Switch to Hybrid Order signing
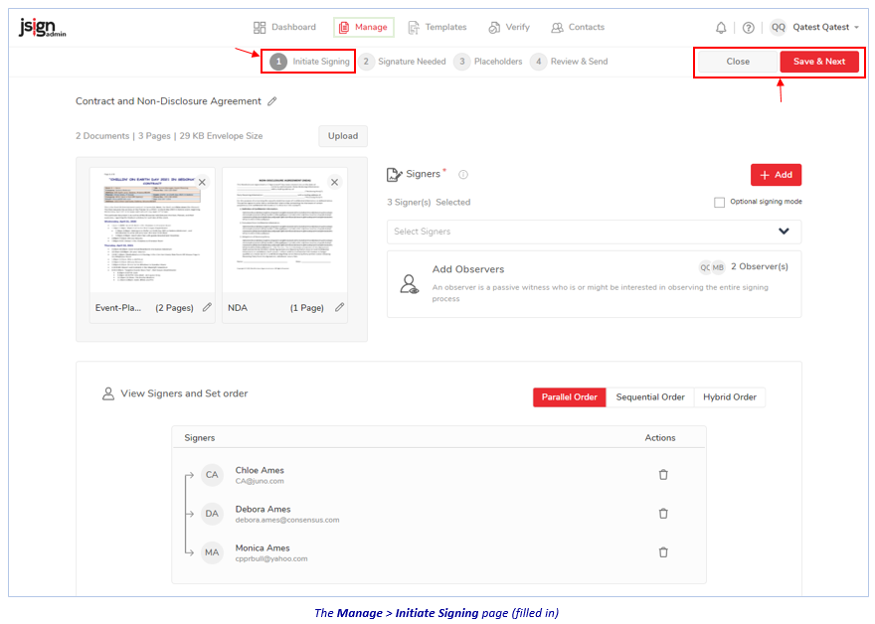 729,397
